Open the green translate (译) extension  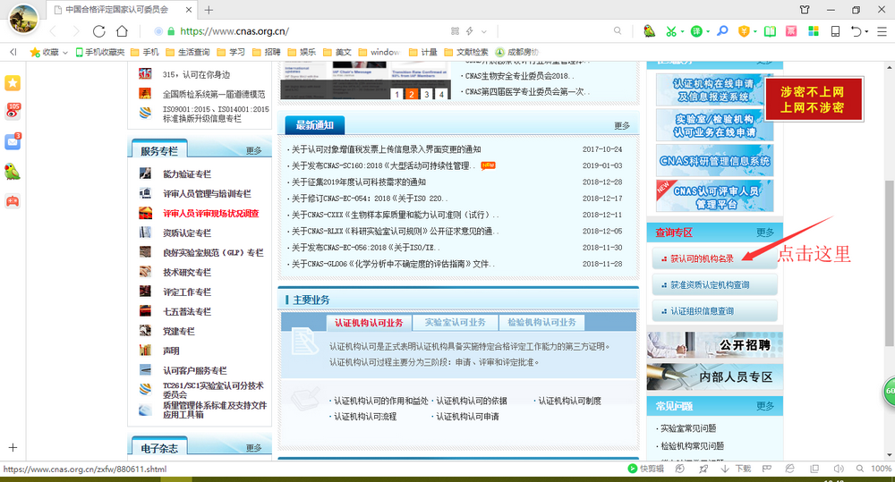click(696, 31)
